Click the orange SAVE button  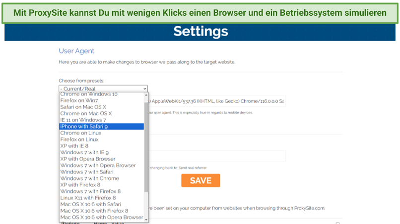(x=200, y=180)
